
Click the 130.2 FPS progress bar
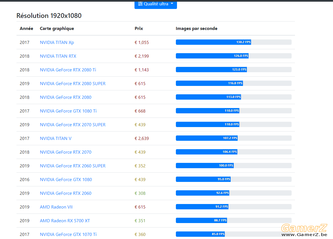tap(234, 42)
